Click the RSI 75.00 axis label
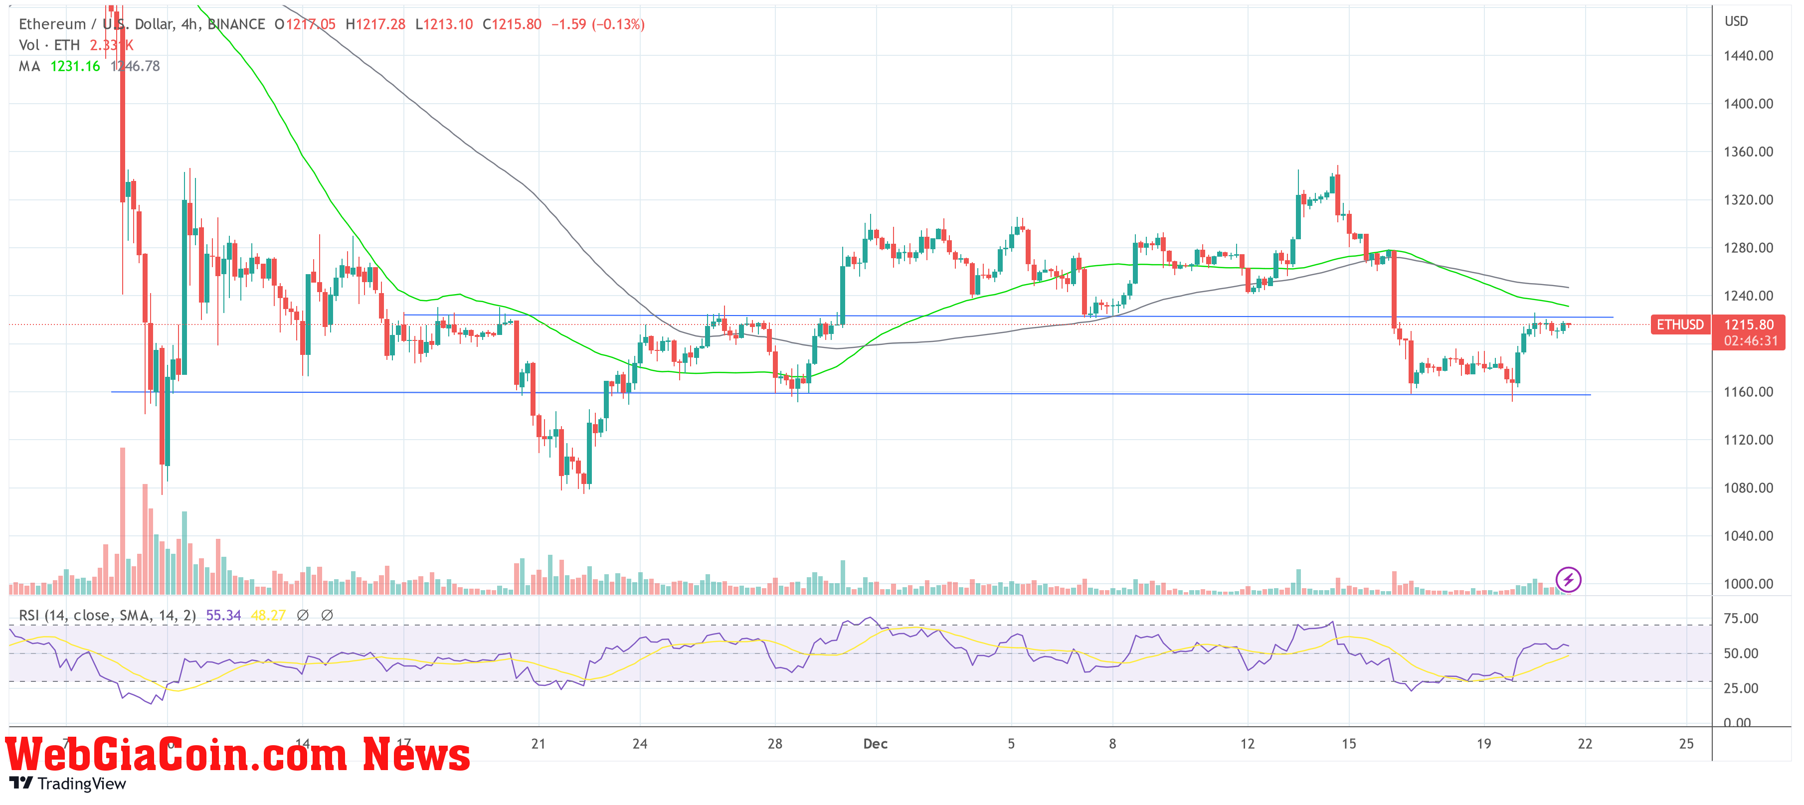Viewport: 1804px width, 805px height. tap(1741, 618)
